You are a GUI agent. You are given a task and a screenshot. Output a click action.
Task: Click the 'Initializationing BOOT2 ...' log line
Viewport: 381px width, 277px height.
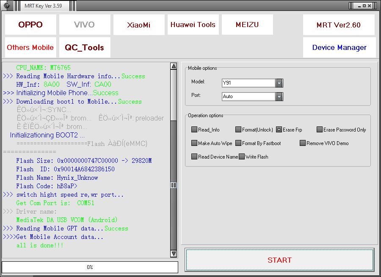pos(47,135)
